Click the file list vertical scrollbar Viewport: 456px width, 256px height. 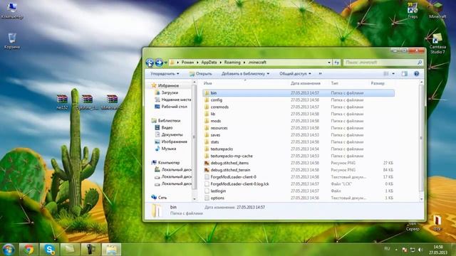421,138
